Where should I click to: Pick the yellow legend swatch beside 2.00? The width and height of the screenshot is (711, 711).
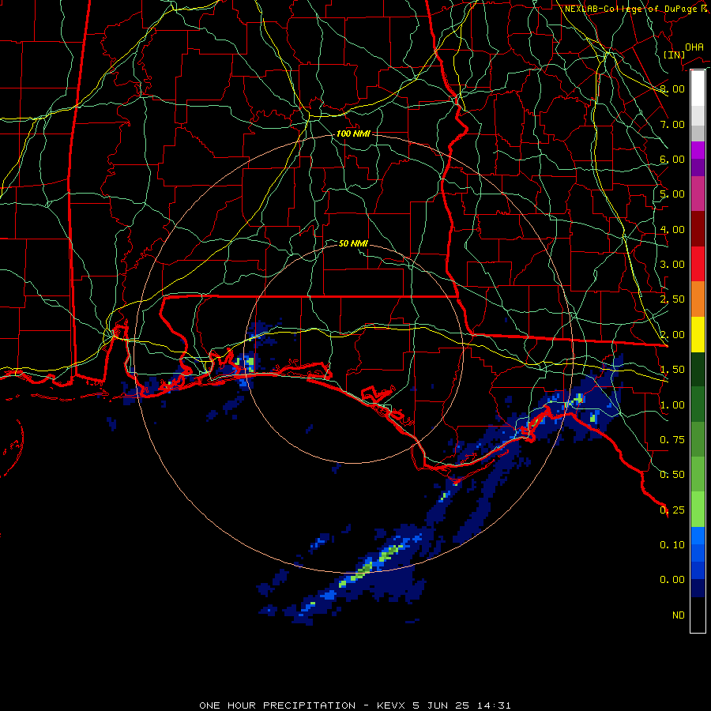[698, 334]
